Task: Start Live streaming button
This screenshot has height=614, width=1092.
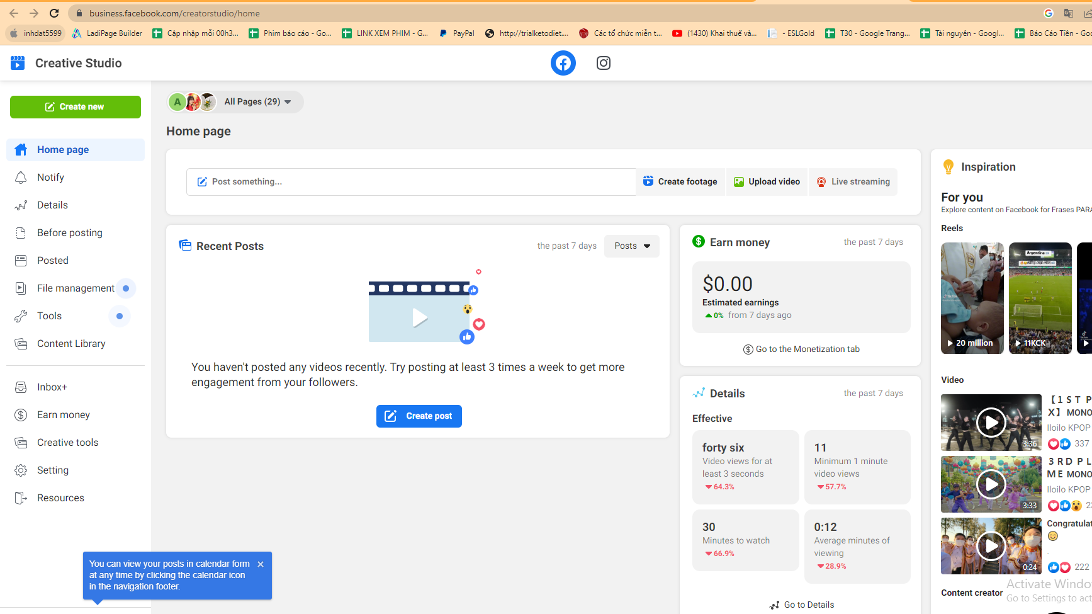Action: coord(853,182)
